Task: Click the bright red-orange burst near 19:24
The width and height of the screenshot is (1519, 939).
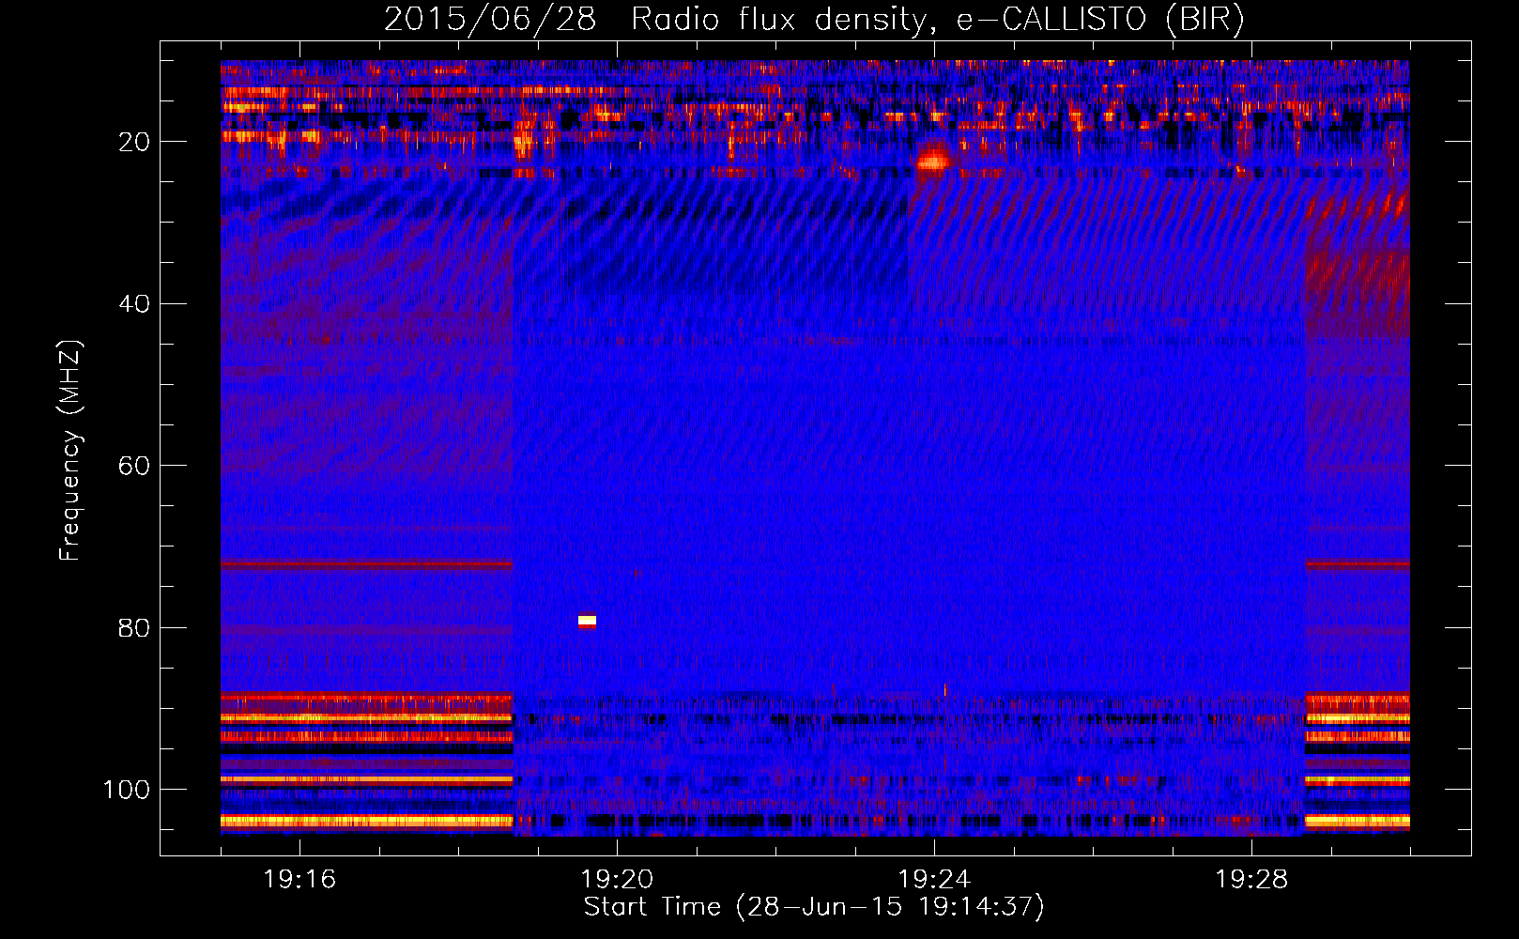Action: click(933, 159)
